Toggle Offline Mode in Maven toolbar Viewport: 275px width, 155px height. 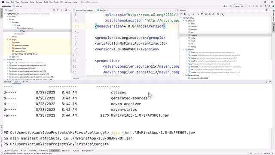click(x=206, y=14)
